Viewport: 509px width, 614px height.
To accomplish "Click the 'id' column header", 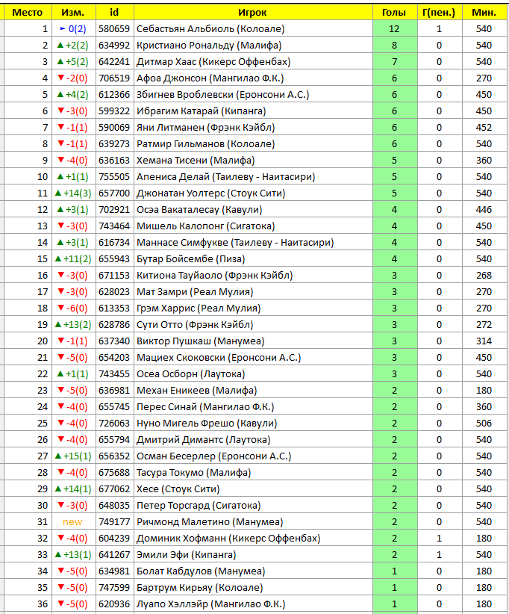I will 114,13.
